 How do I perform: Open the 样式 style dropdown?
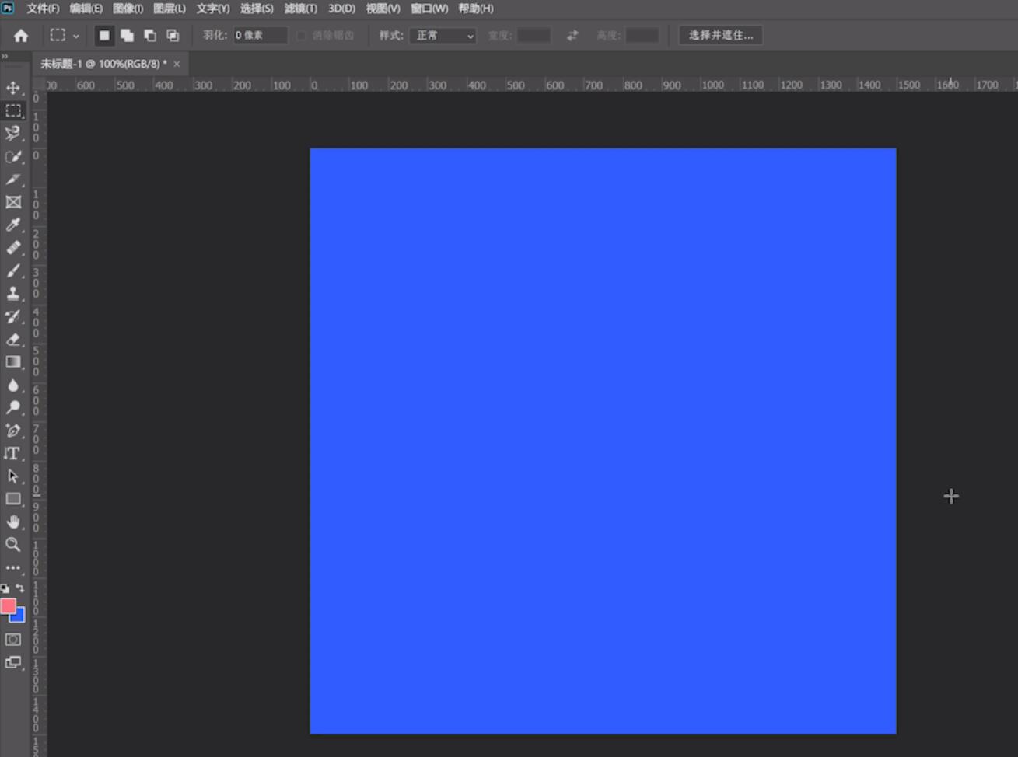443,35
